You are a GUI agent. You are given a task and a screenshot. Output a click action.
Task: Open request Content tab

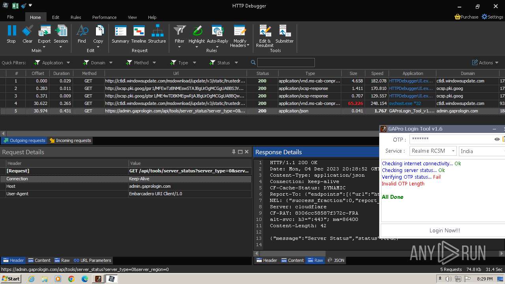click(x=39, y=260)
